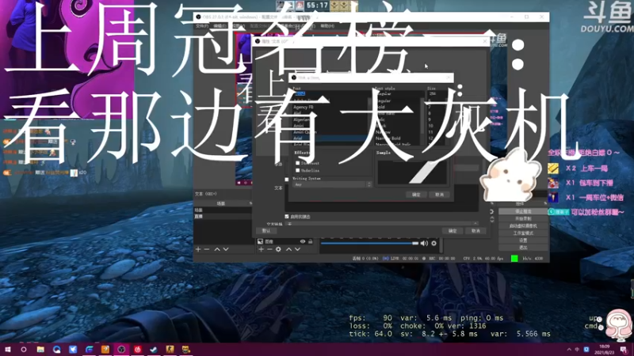Open notification center in system tray
This screenshot has width=634, height=356.
point(624,350)
